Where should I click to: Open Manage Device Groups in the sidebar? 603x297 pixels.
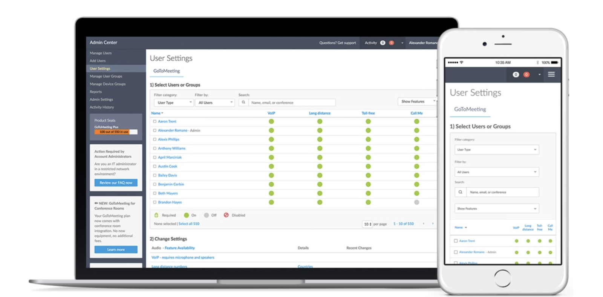108,84
